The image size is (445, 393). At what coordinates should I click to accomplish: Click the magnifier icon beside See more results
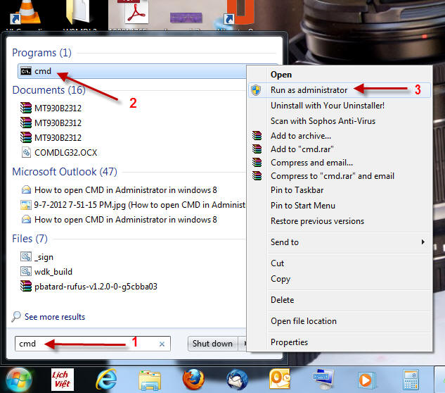(x=16, y=316)
